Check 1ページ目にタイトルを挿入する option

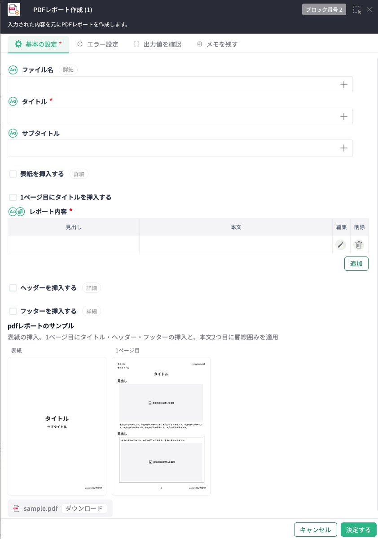click(13, 197)
